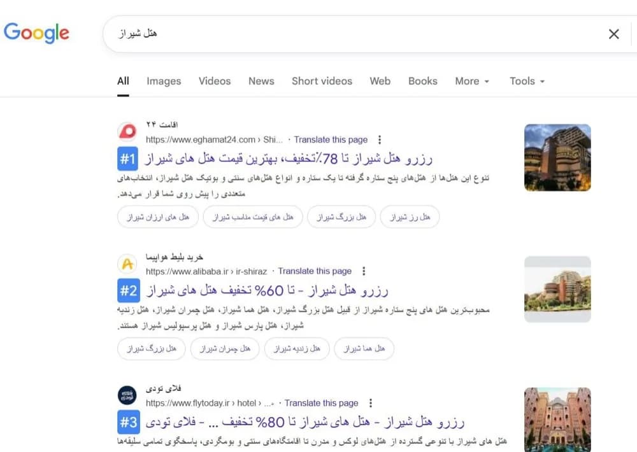Open the flytoday result hotel thumbnail

[557, 420]
